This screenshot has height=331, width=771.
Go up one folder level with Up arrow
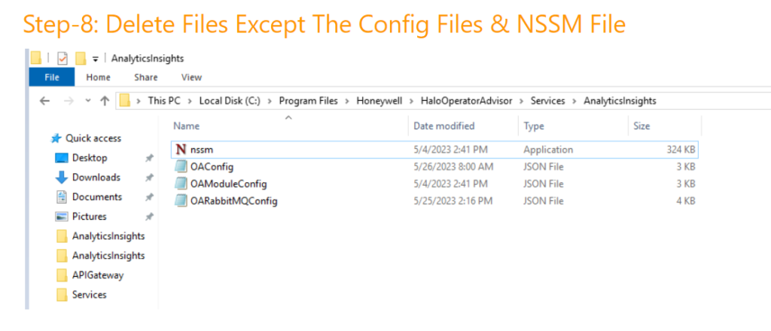105,101
